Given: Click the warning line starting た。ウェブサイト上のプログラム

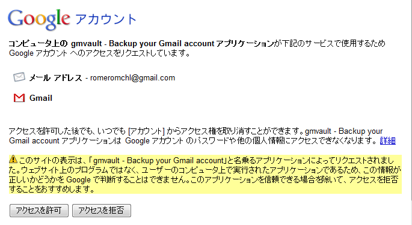Looking at the screenshot, I should coord(205,170).
